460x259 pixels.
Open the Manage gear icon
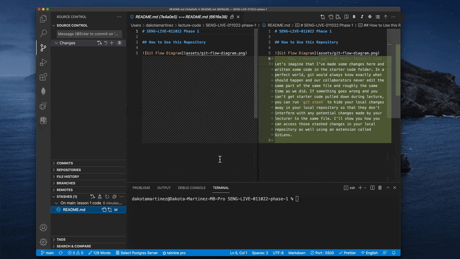(43, 242)
